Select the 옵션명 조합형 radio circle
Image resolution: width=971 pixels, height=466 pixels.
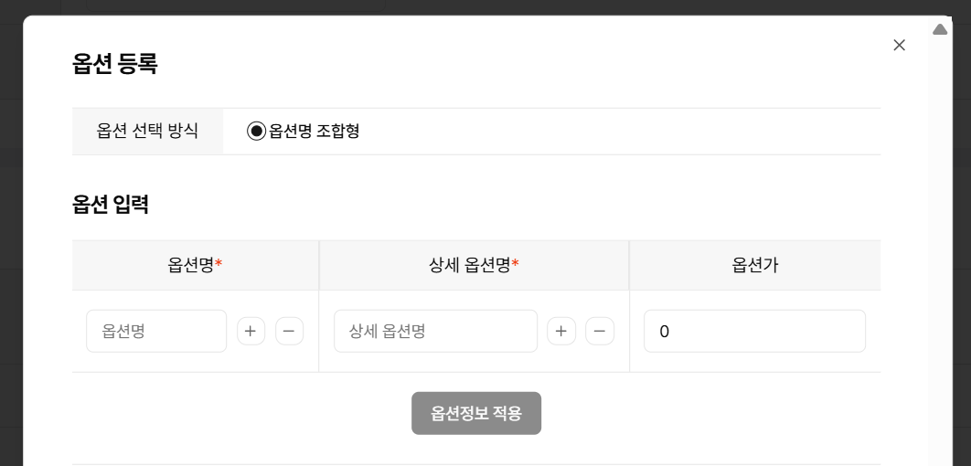(257, 132)
